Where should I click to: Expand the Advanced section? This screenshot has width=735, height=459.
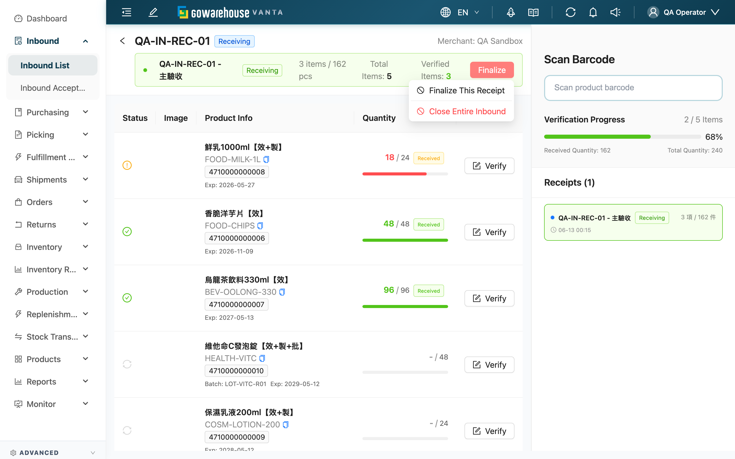pos(93,453)
